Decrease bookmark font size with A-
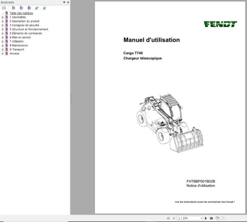This screenshot has height=222, width=247. [x=45, y=8]
